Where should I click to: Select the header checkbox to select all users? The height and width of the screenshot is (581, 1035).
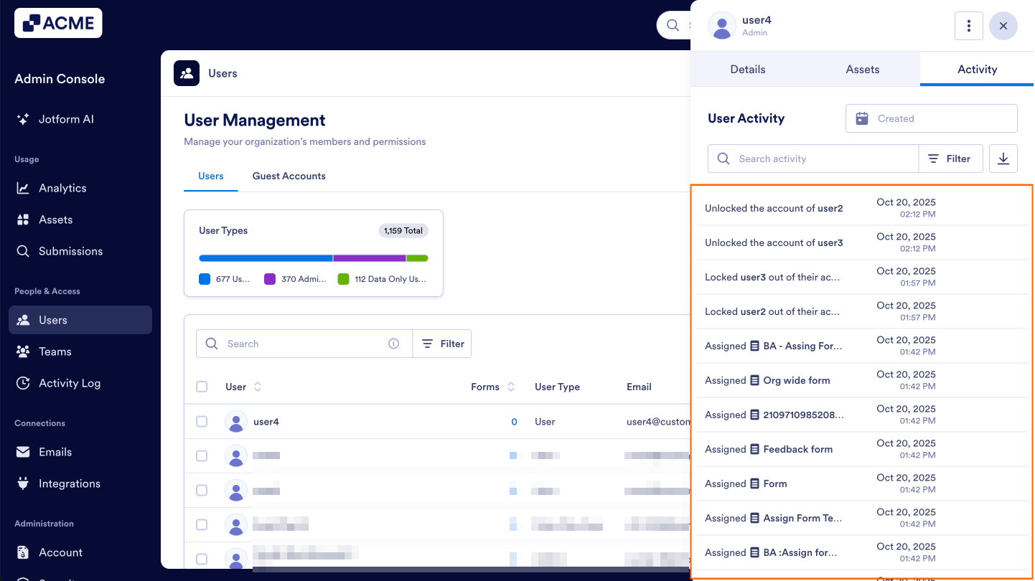pyautogui.click(x=202, y=386)
